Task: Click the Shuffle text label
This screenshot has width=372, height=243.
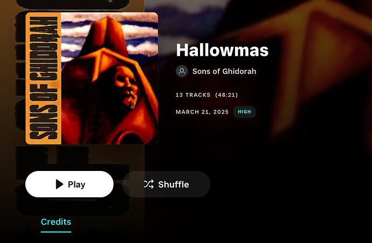Action: click(174, 184)
